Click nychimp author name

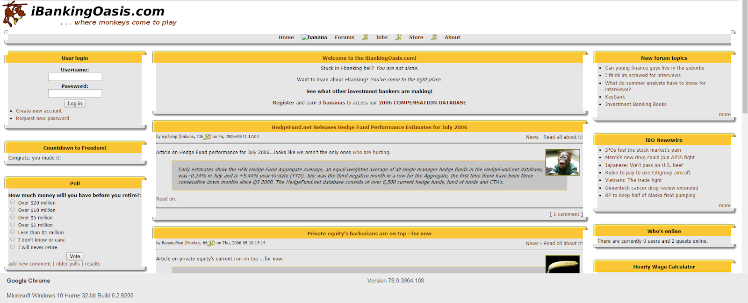(x=169, y=137)
